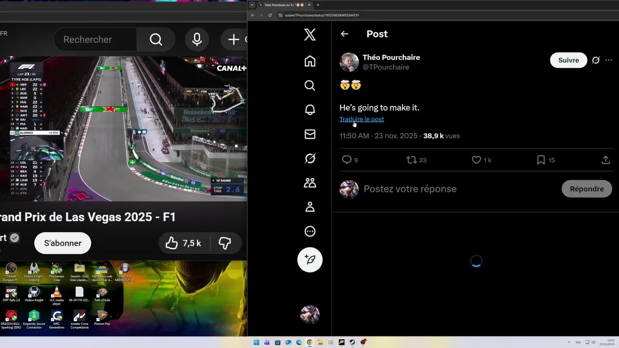This screenshot has width=619, height=348.
Task: Open Notifications bell in X sidebar
Action: click(310, 110)
